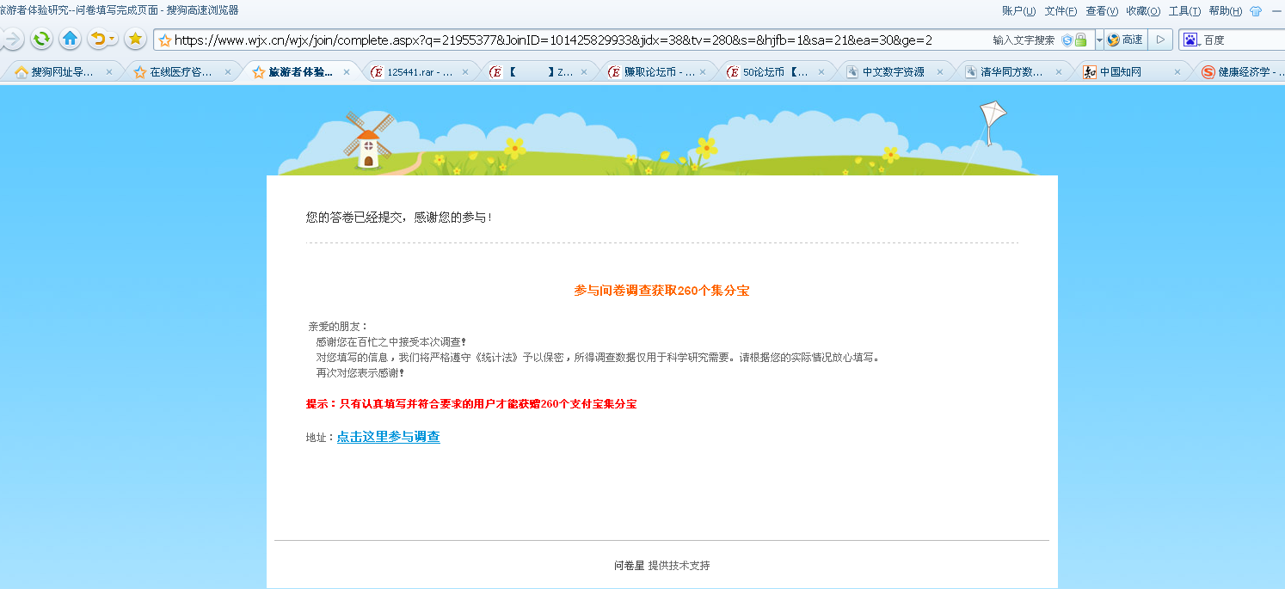
Task: Open the 工具(T) menu
Action: click(x=1184, y=11)
